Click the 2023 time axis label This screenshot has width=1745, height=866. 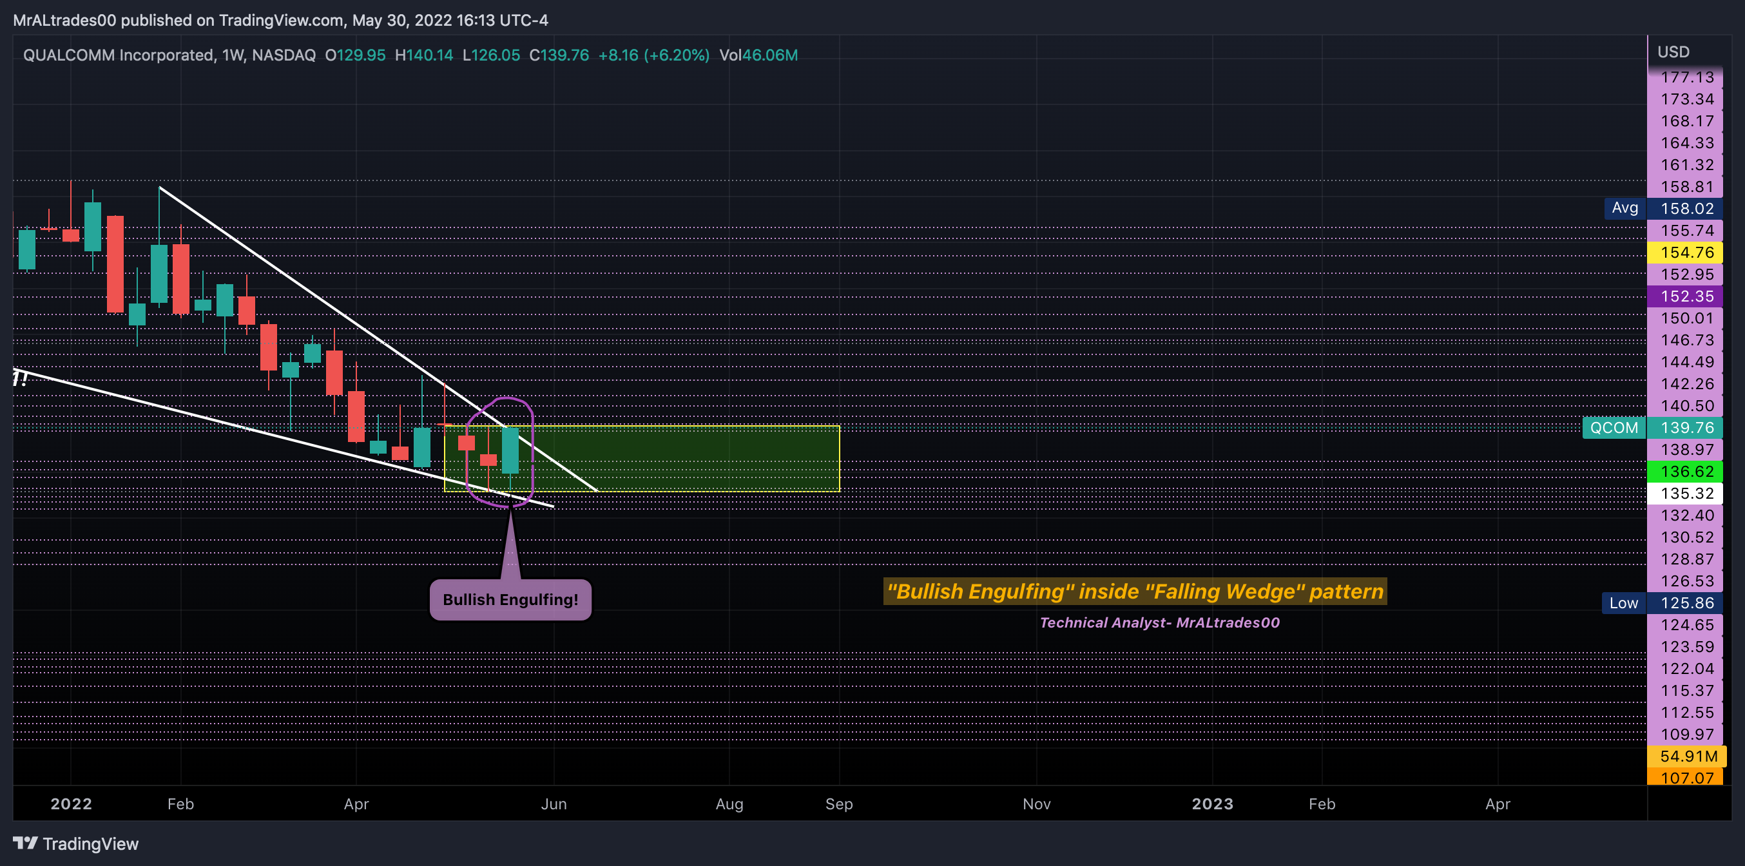tap(1213, 804)
